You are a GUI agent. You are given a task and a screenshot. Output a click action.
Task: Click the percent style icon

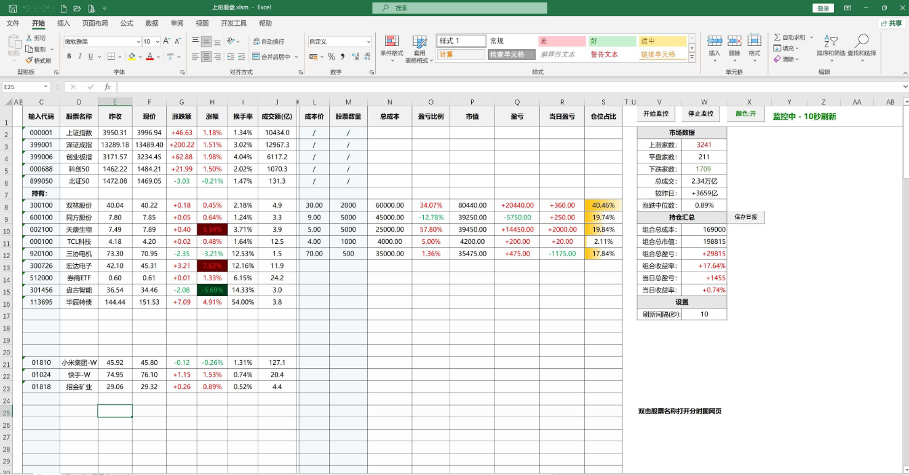(331, 57)
